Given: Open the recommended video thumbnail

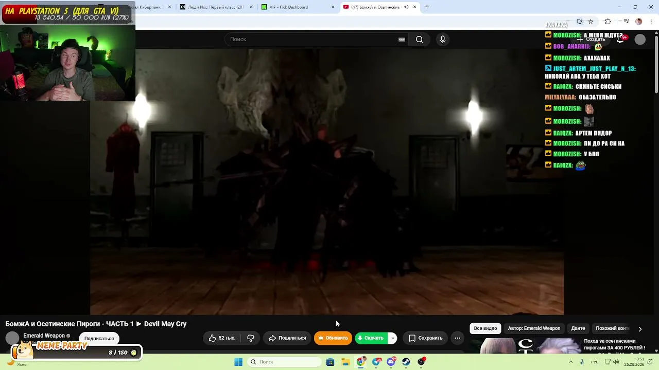Looking at the screenshot, I should (x=530, y=346).
